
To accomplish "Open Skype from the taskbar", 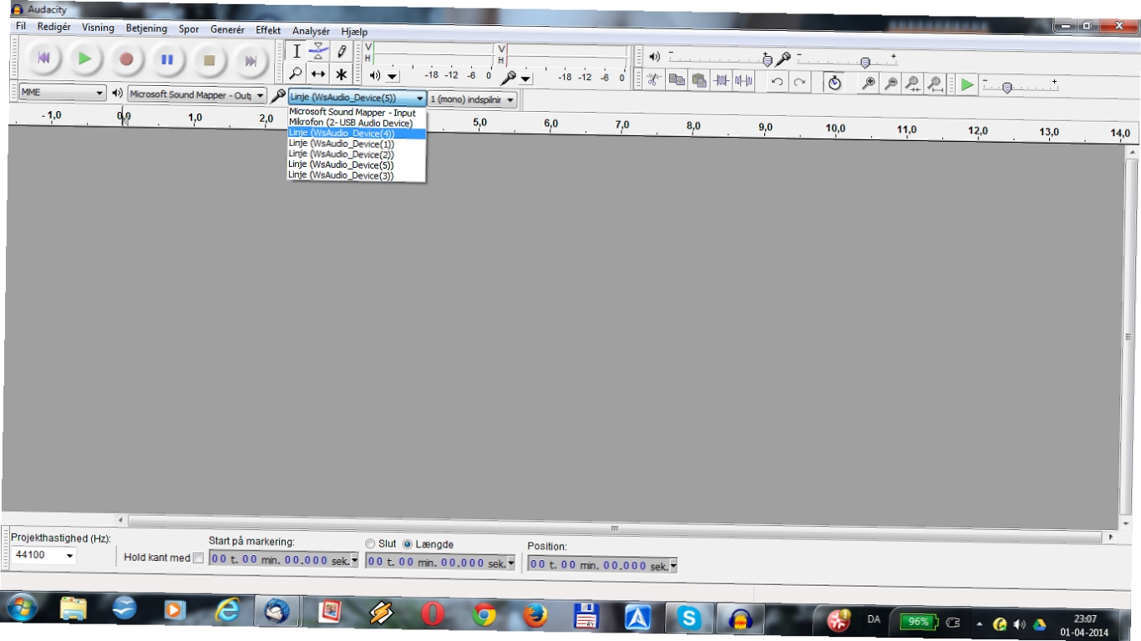I will coord(690,617).
